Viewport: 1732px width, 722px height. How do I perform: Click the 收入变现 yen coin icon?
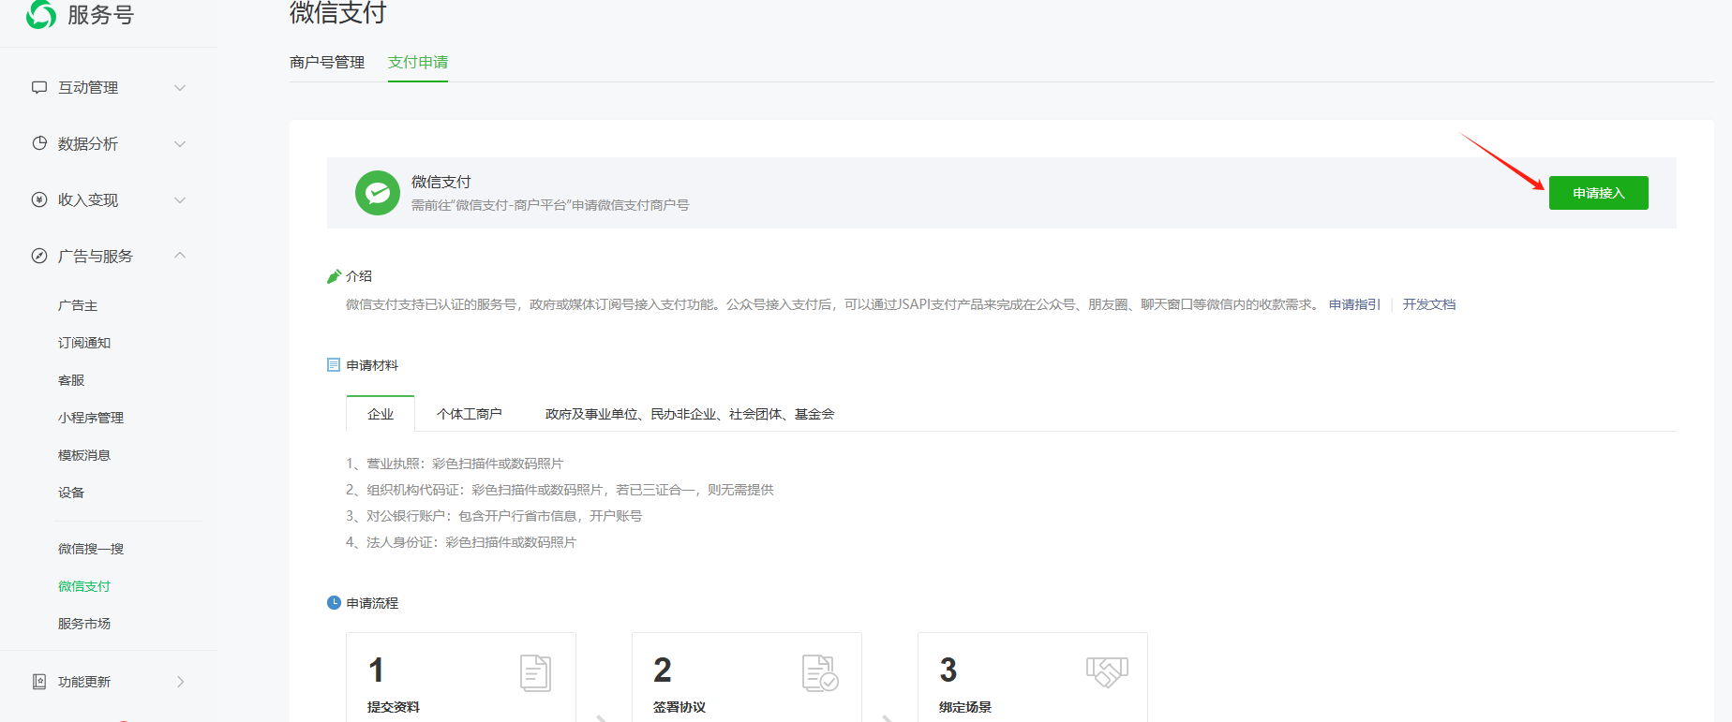click(39, 199)
